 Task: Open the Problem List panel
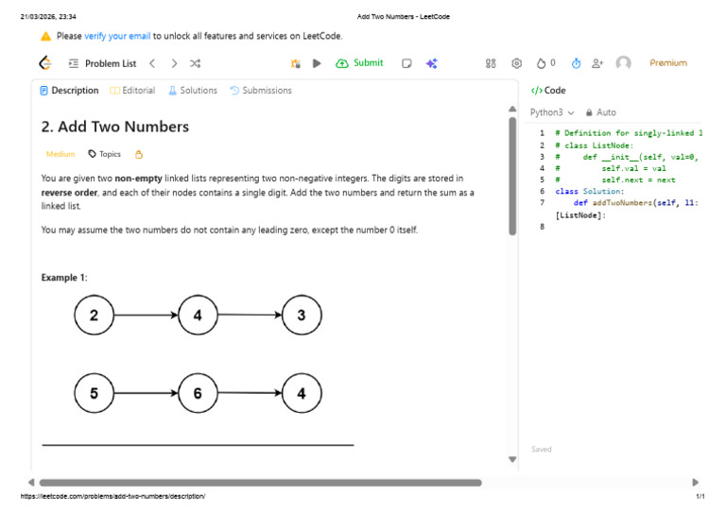pyautogui.click(x=102, y=63)
